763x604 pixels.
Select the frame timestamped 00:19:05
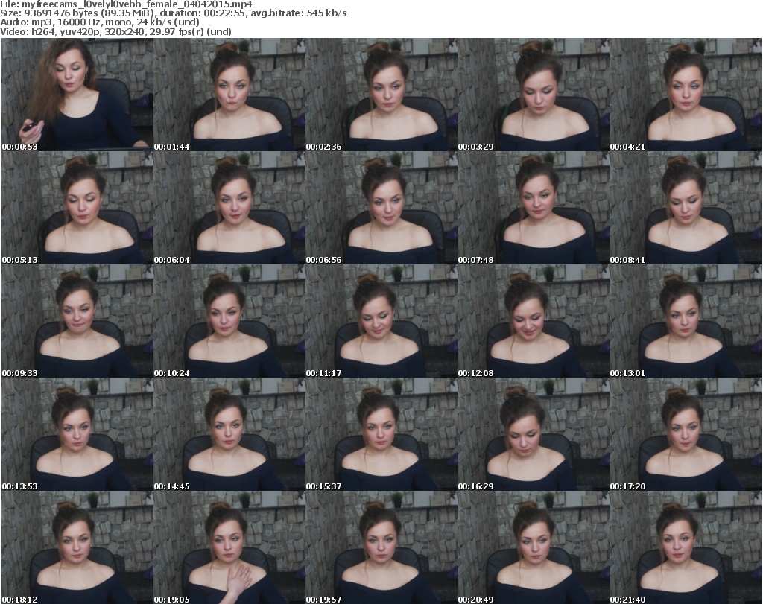pos(229,548)
